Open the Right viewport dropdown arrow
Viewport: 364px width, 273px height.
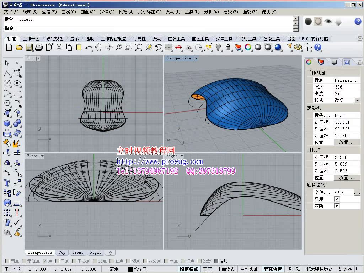[182, 156]
